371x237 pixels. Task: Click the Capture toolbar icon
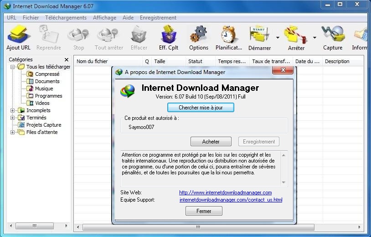click(x=333, y=35)
